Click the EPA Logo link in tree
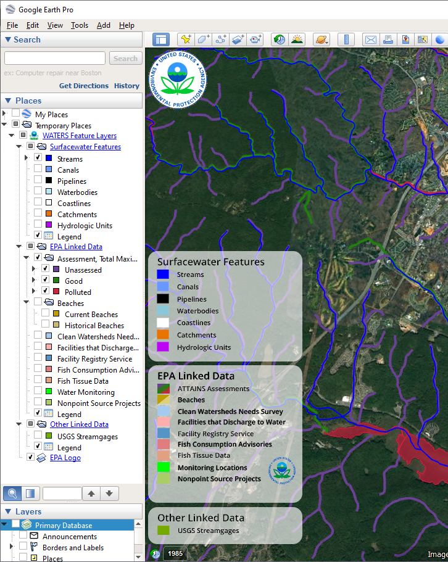 tap(65, 458)
